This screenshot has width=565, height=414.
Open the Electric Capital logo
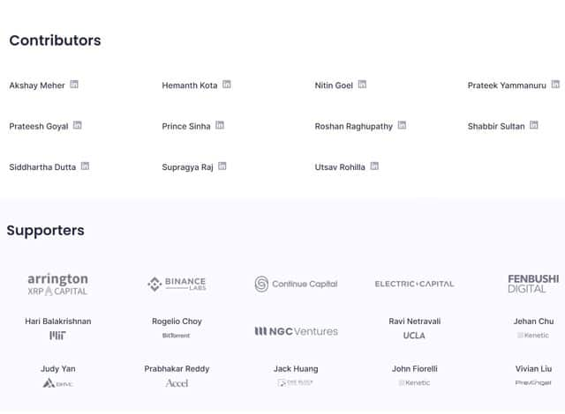(414, 284)
